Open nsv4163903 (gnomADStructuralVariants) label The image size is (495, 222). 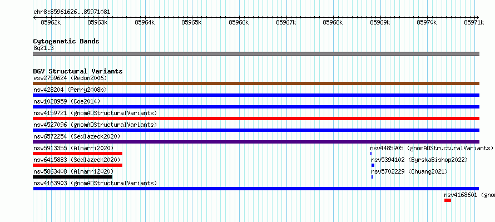point(95,183)
